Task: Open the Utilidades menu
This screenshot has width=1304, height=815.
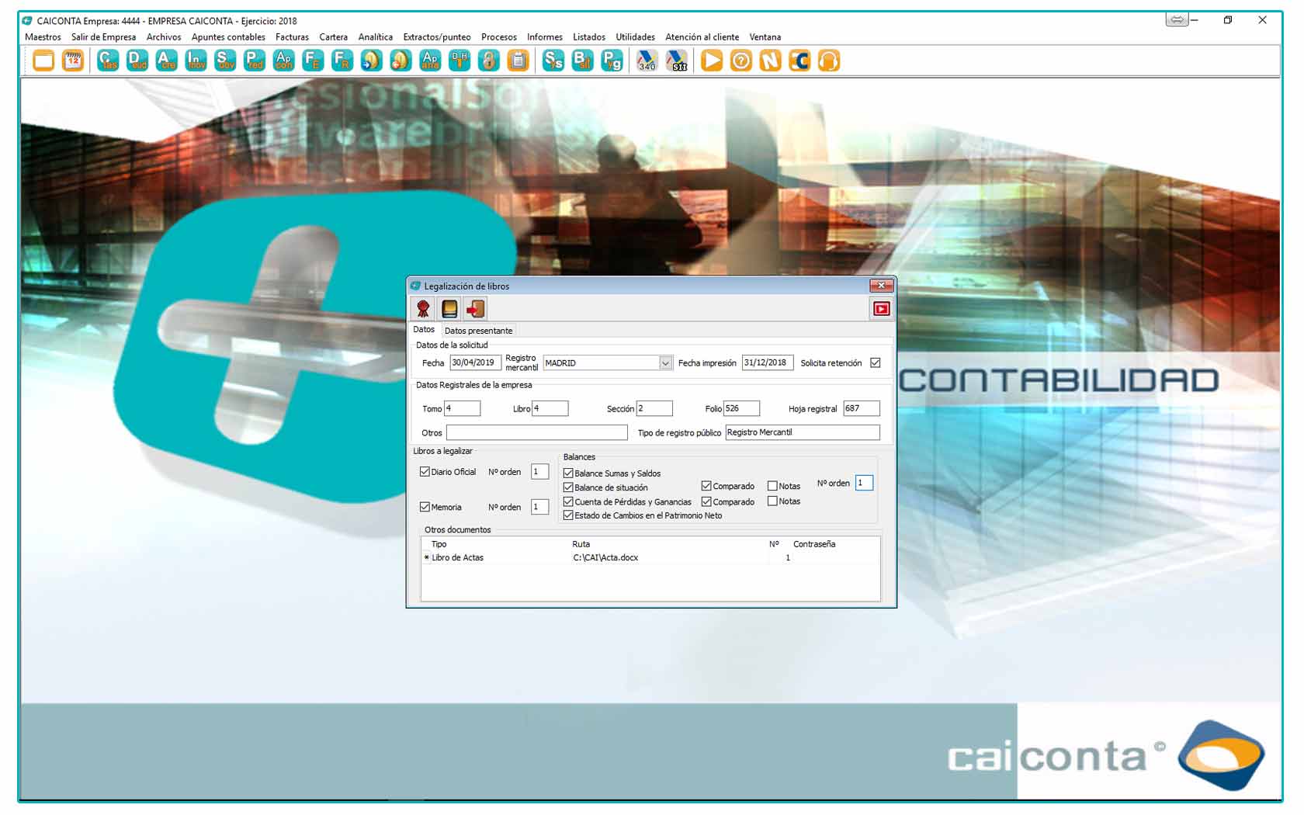Action: (x=635, y=36)
